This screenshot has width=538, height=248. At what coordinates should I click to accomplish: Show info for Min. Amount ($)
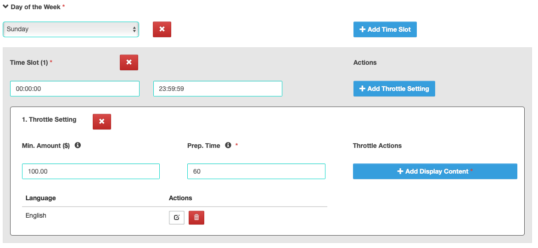pyautogui.click(x=78, y=145)
